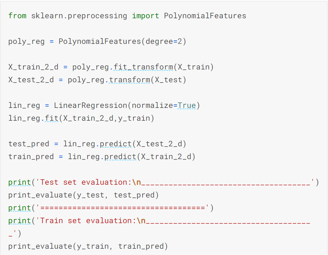The width and height of the screenshot is (328, 255).
Task: Click the PolynomialFeatures name in the import line
Action: [x=205, y=16]
